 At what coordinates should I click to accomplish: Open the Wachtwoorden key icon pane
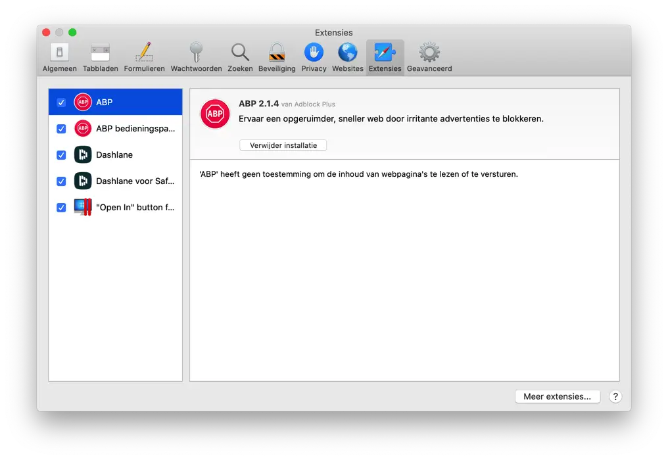tap(196, 57)
